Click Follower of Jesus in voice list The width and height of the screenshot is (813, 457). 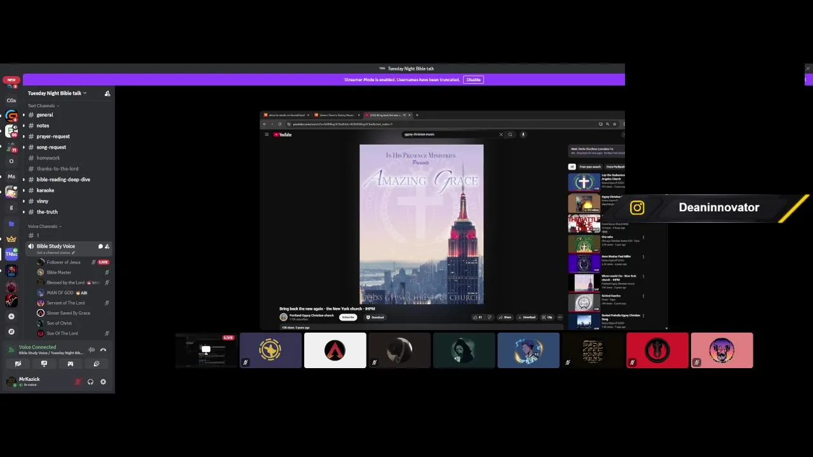coord(64,262)
